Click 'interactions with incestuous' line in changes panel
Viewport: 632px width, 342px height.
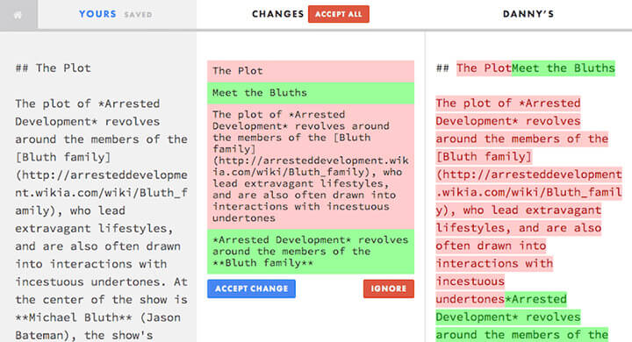301,207
